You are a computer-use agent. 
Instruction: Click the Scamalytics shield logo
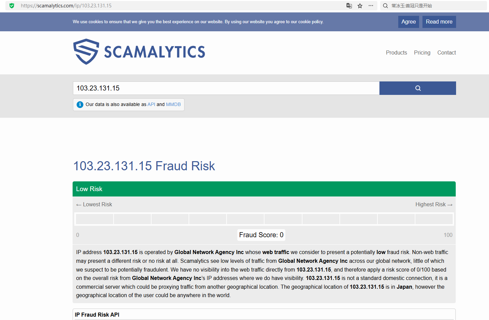pos(86,51)
